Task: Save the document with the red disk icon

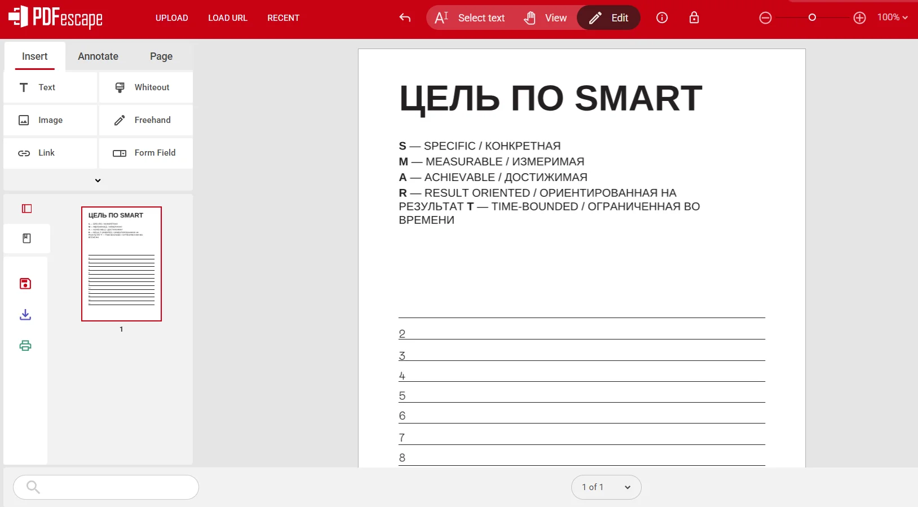Action: (25, 284)
